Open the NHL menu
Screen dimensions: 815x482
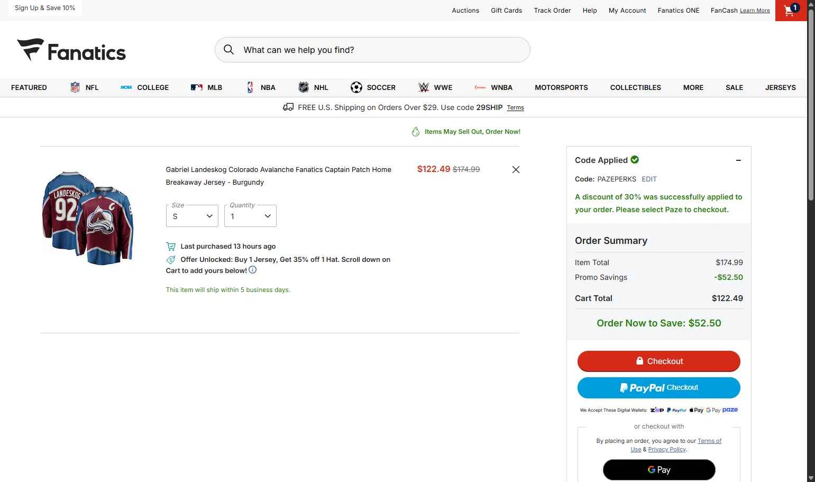pyautogui.click(x=313, y=87)
